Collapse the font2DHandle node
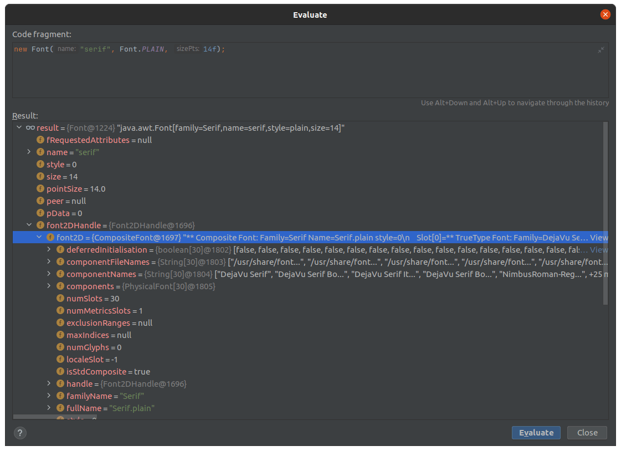The height and width of the screenshot is (451, 621). pyautogui.click(x=29, y=225)
